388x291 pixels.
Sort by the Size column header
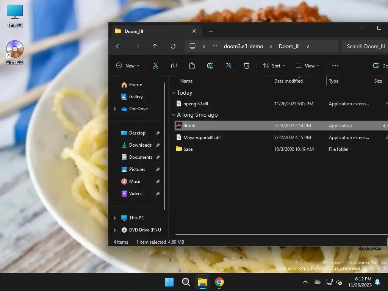378,81
